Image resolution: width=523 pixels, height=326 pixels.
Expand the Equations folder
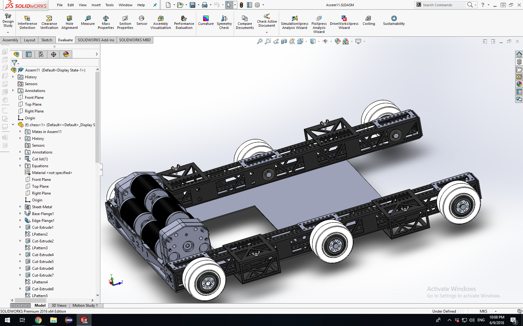coord(20,166)
